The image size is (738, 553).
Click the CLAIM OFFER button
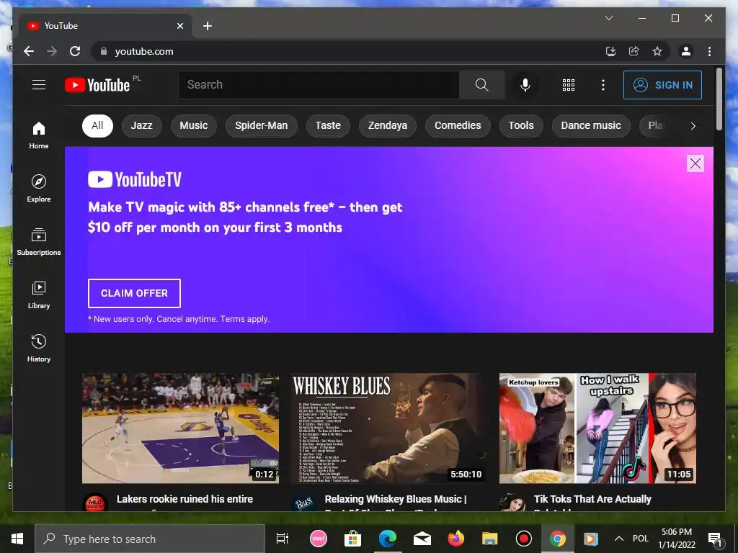tap(134, 293)
